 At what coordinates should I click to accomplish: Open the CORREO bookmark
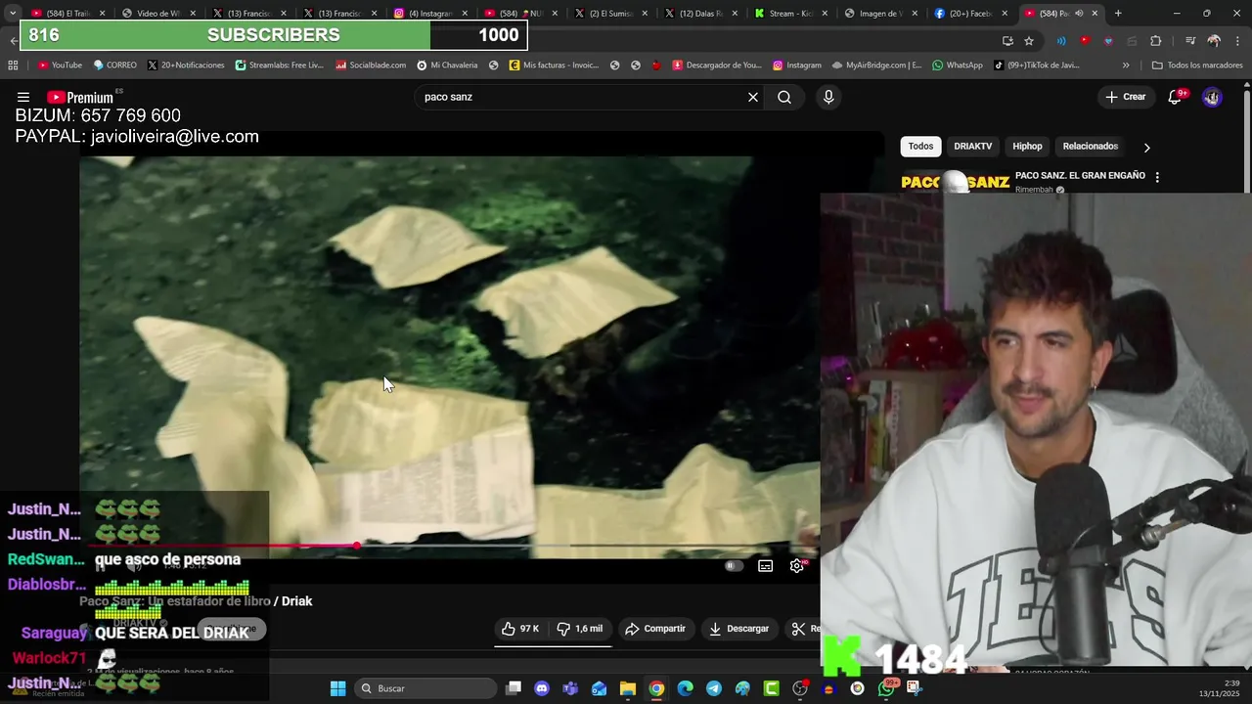tap(115, 66)
